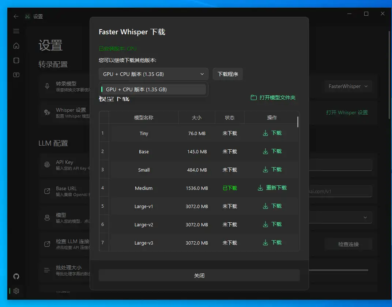Viewport: 392px width, 307px height.
Task: Click the 关闭 button to close dialog
Action: pyautogui.click(x=199, y=276)
